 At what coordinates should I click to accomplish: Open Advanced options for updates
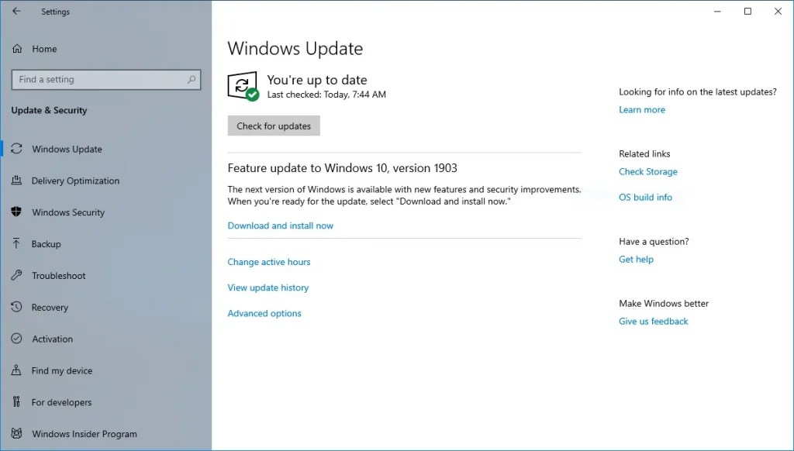tap(264, 313)
